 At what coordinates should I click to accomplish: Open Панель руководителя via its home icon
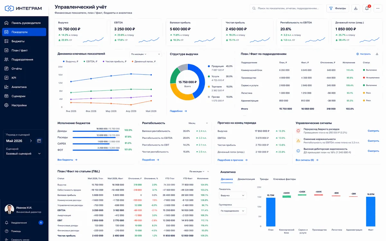pyautogui.click(x=6, y=23)
